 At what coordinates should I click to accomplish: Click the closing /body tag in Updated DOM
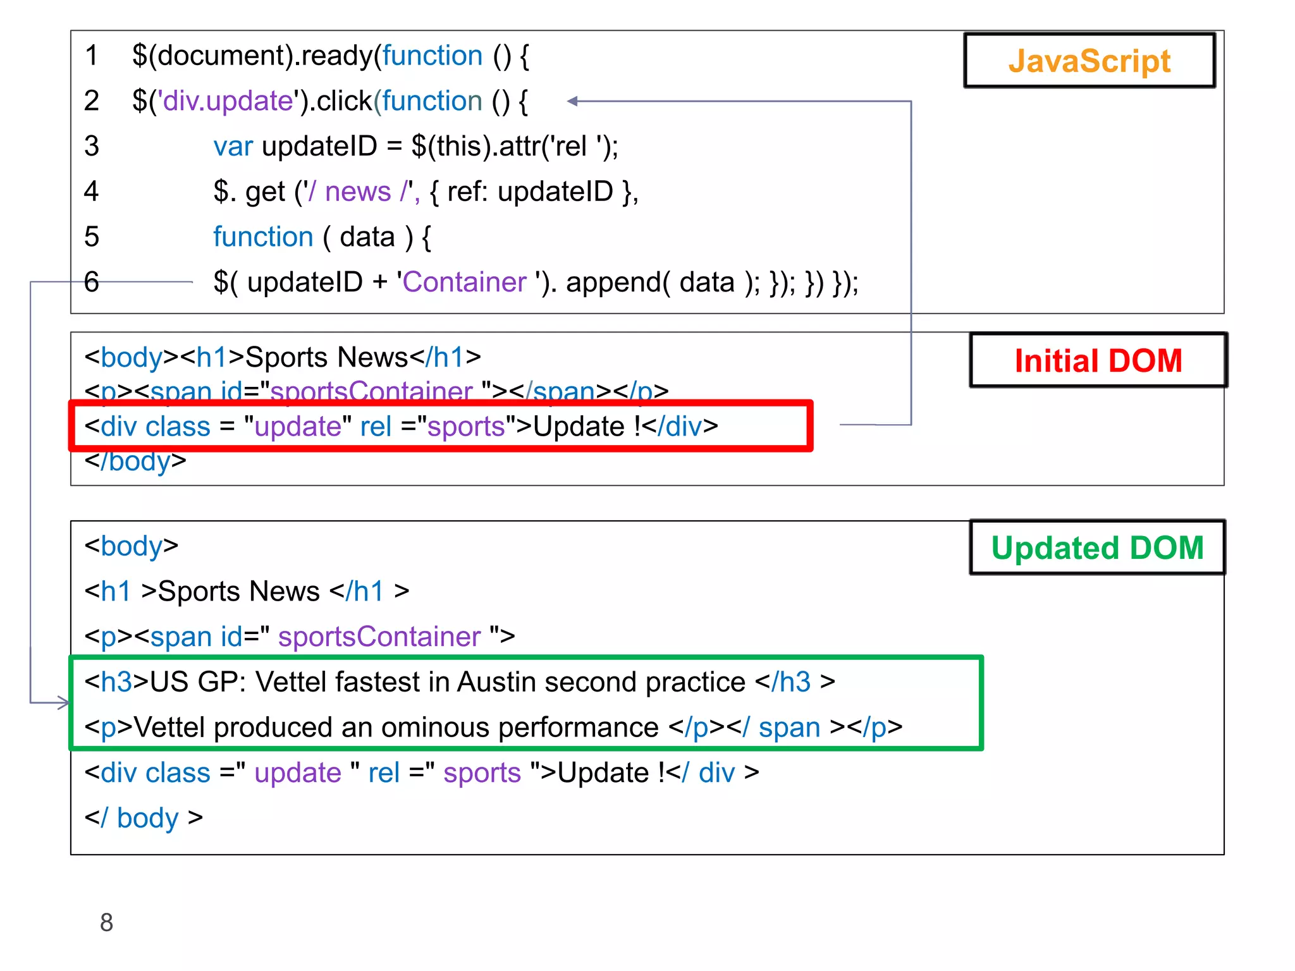click(x=144, y=818)
